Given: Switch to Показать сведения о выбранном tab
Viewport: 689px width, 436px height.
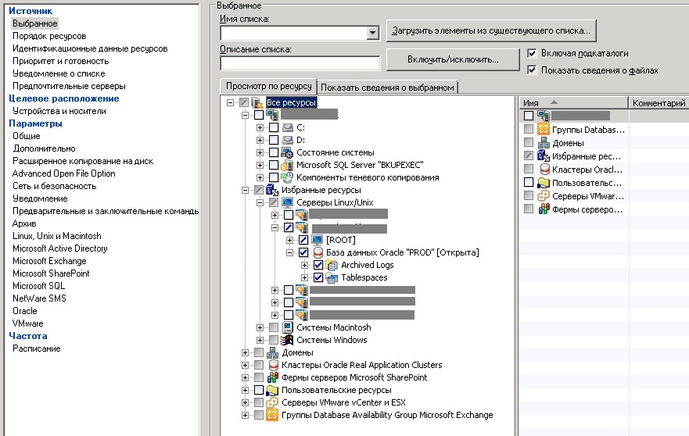Looking at the screenshot, I should [x=387, y=88].
